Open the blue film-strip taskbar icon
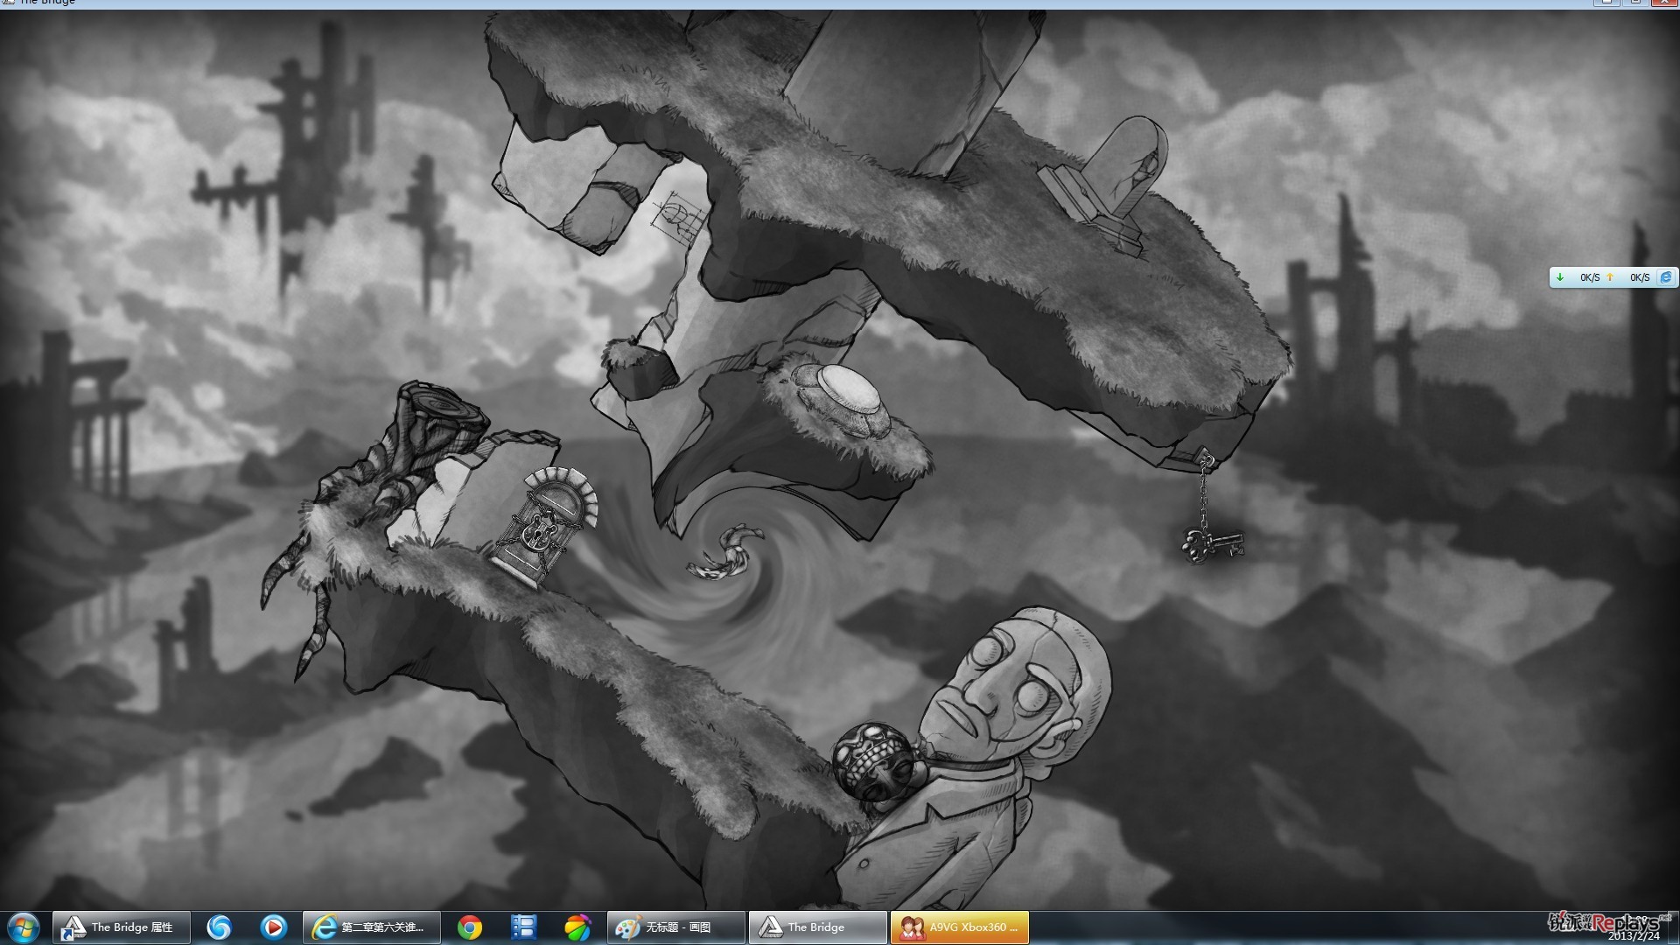 (x=523, y=927)
